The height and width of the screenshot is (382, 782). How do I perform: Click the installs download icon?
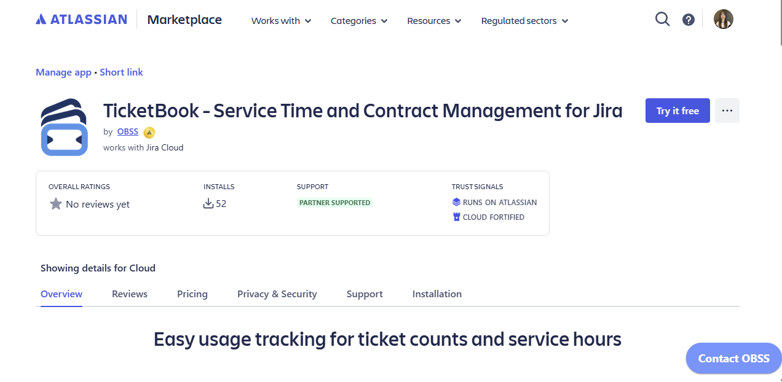point(208,203)
